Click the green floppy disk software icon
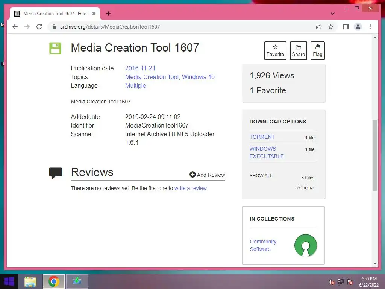The width and height of the screenshot is (385, 289). tap(55, 48)
